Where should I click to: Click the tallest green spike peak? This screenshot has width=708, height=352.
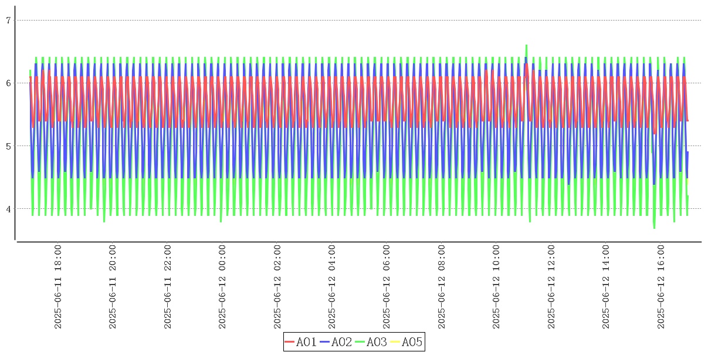pyautogui.click(x=526, y=45)
